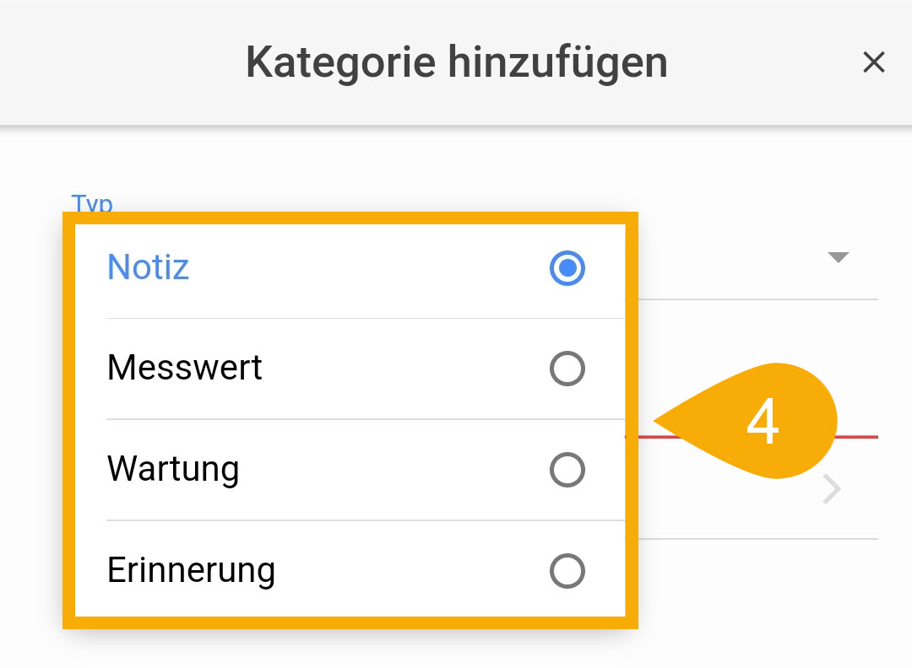Viewport: 912px width, 668px height.
Task: Close the Kategorie hinzufügen dialog
Action: (873, 62)
